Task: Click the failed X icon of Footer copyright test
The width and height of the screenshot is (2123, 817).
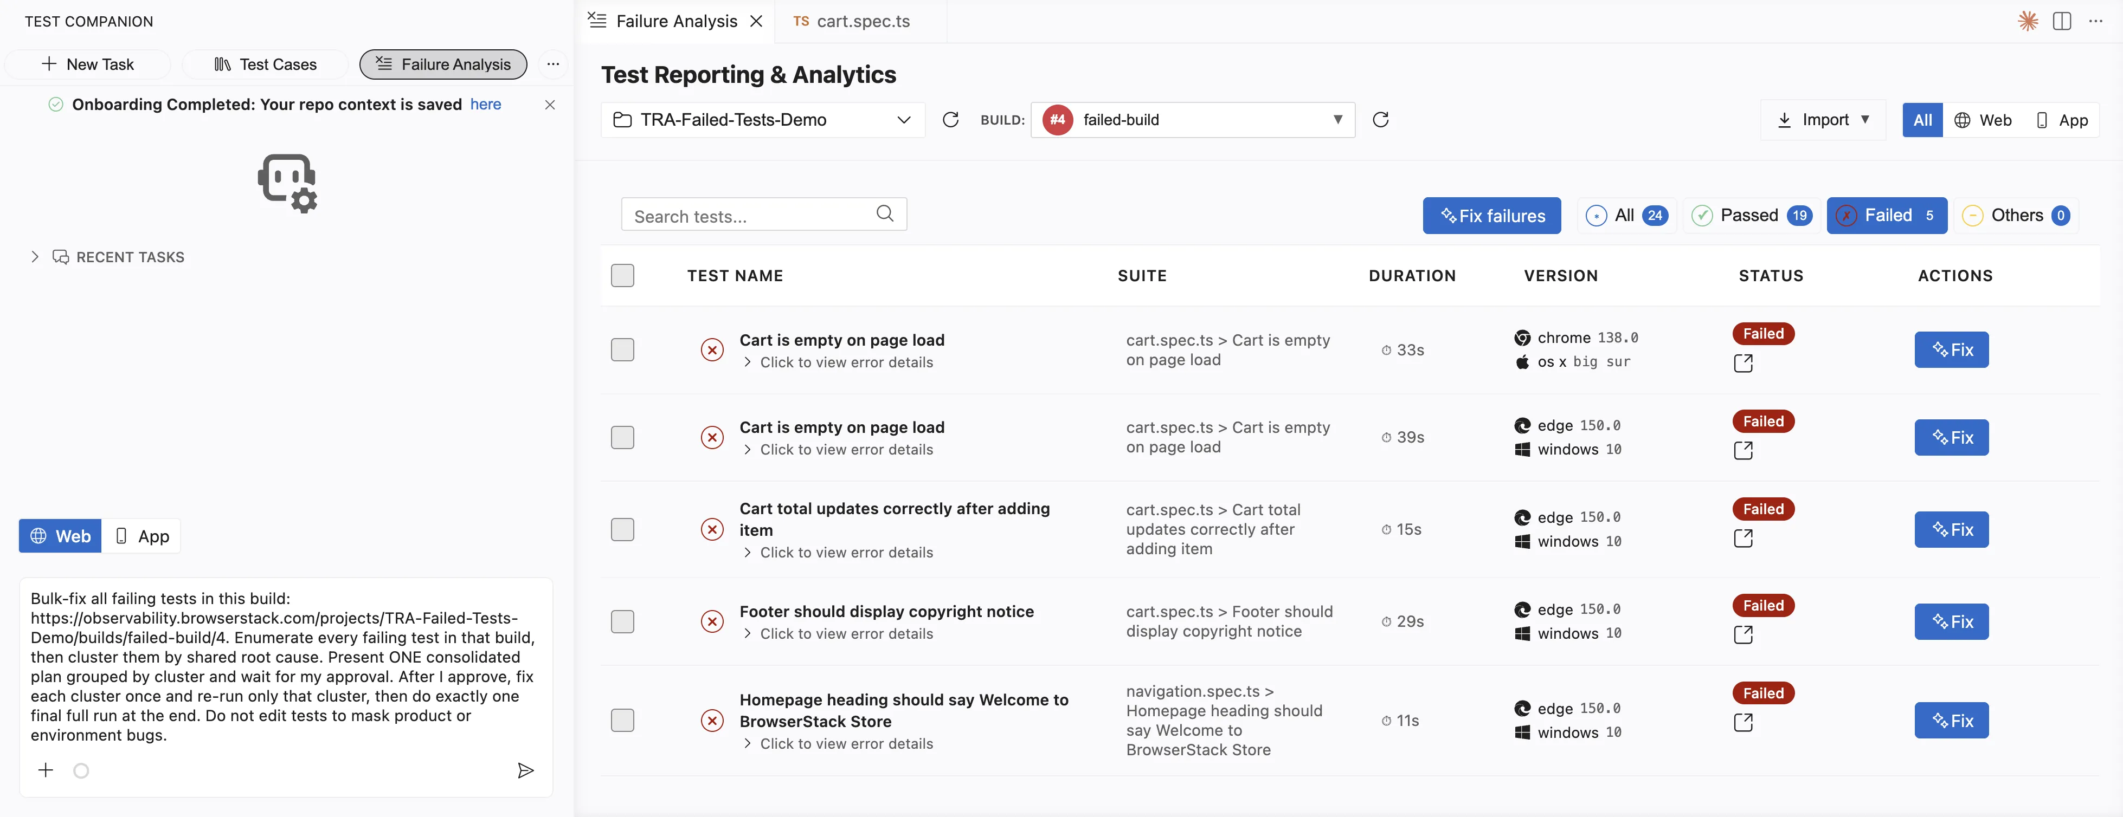Action: pos(712,621)
